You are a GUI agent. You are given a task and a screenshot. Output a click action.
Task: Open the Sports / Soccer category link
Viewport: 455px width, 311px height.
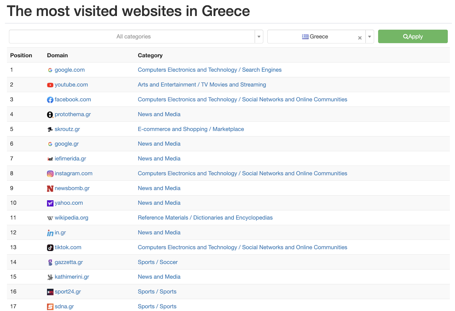(x=158, y=262)
